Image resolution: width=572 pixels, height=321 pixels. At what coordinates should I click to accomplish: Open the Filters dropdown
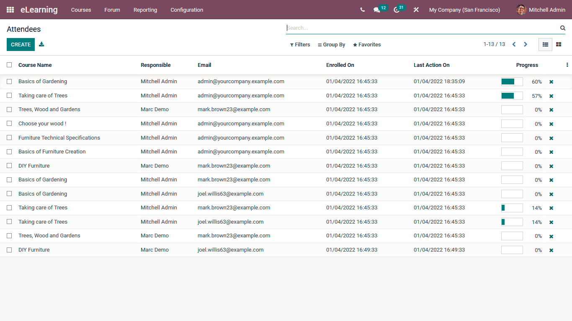click(300, 44)
